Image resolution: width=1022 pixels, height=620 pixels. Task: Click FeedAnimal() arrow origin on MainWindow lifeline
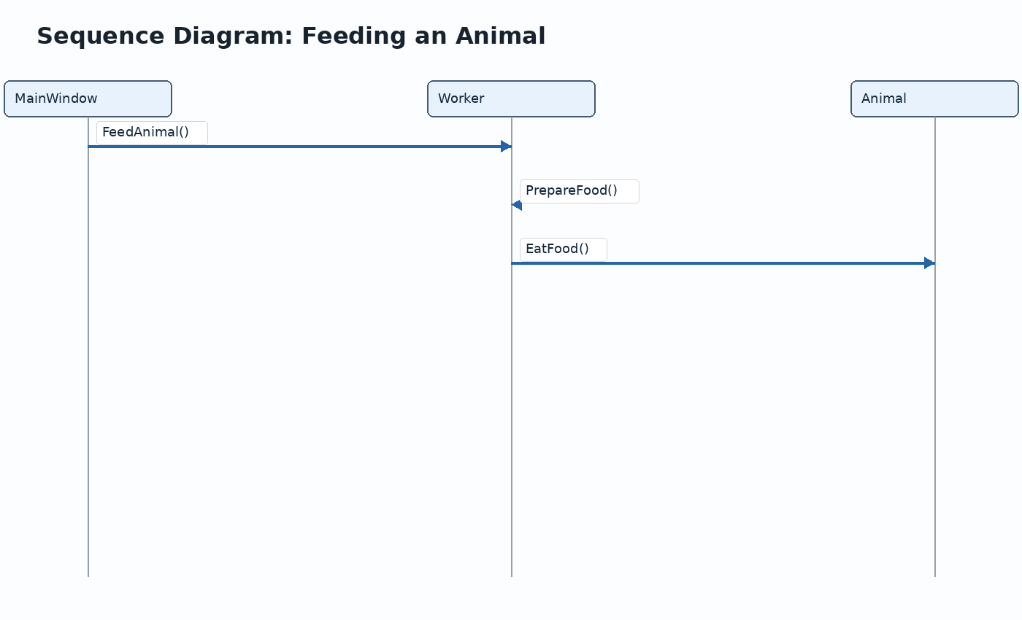click(x=88, y=147)
